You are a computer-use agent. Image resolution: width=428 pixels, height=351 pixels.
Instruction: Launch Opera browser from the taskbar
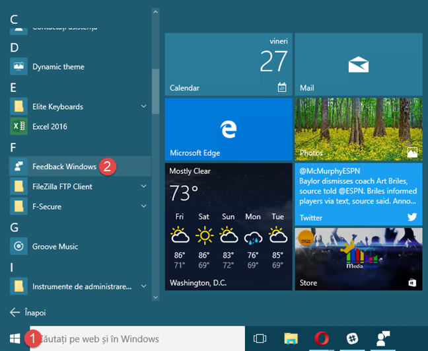click(x=322, y=338)
